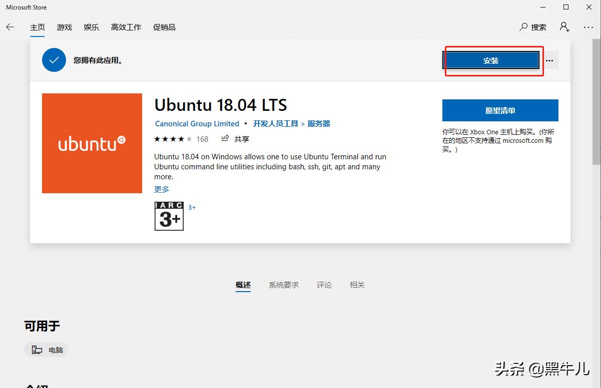
Task: Open the Store's top-right ... options menu
Action: tap(588, 27)
